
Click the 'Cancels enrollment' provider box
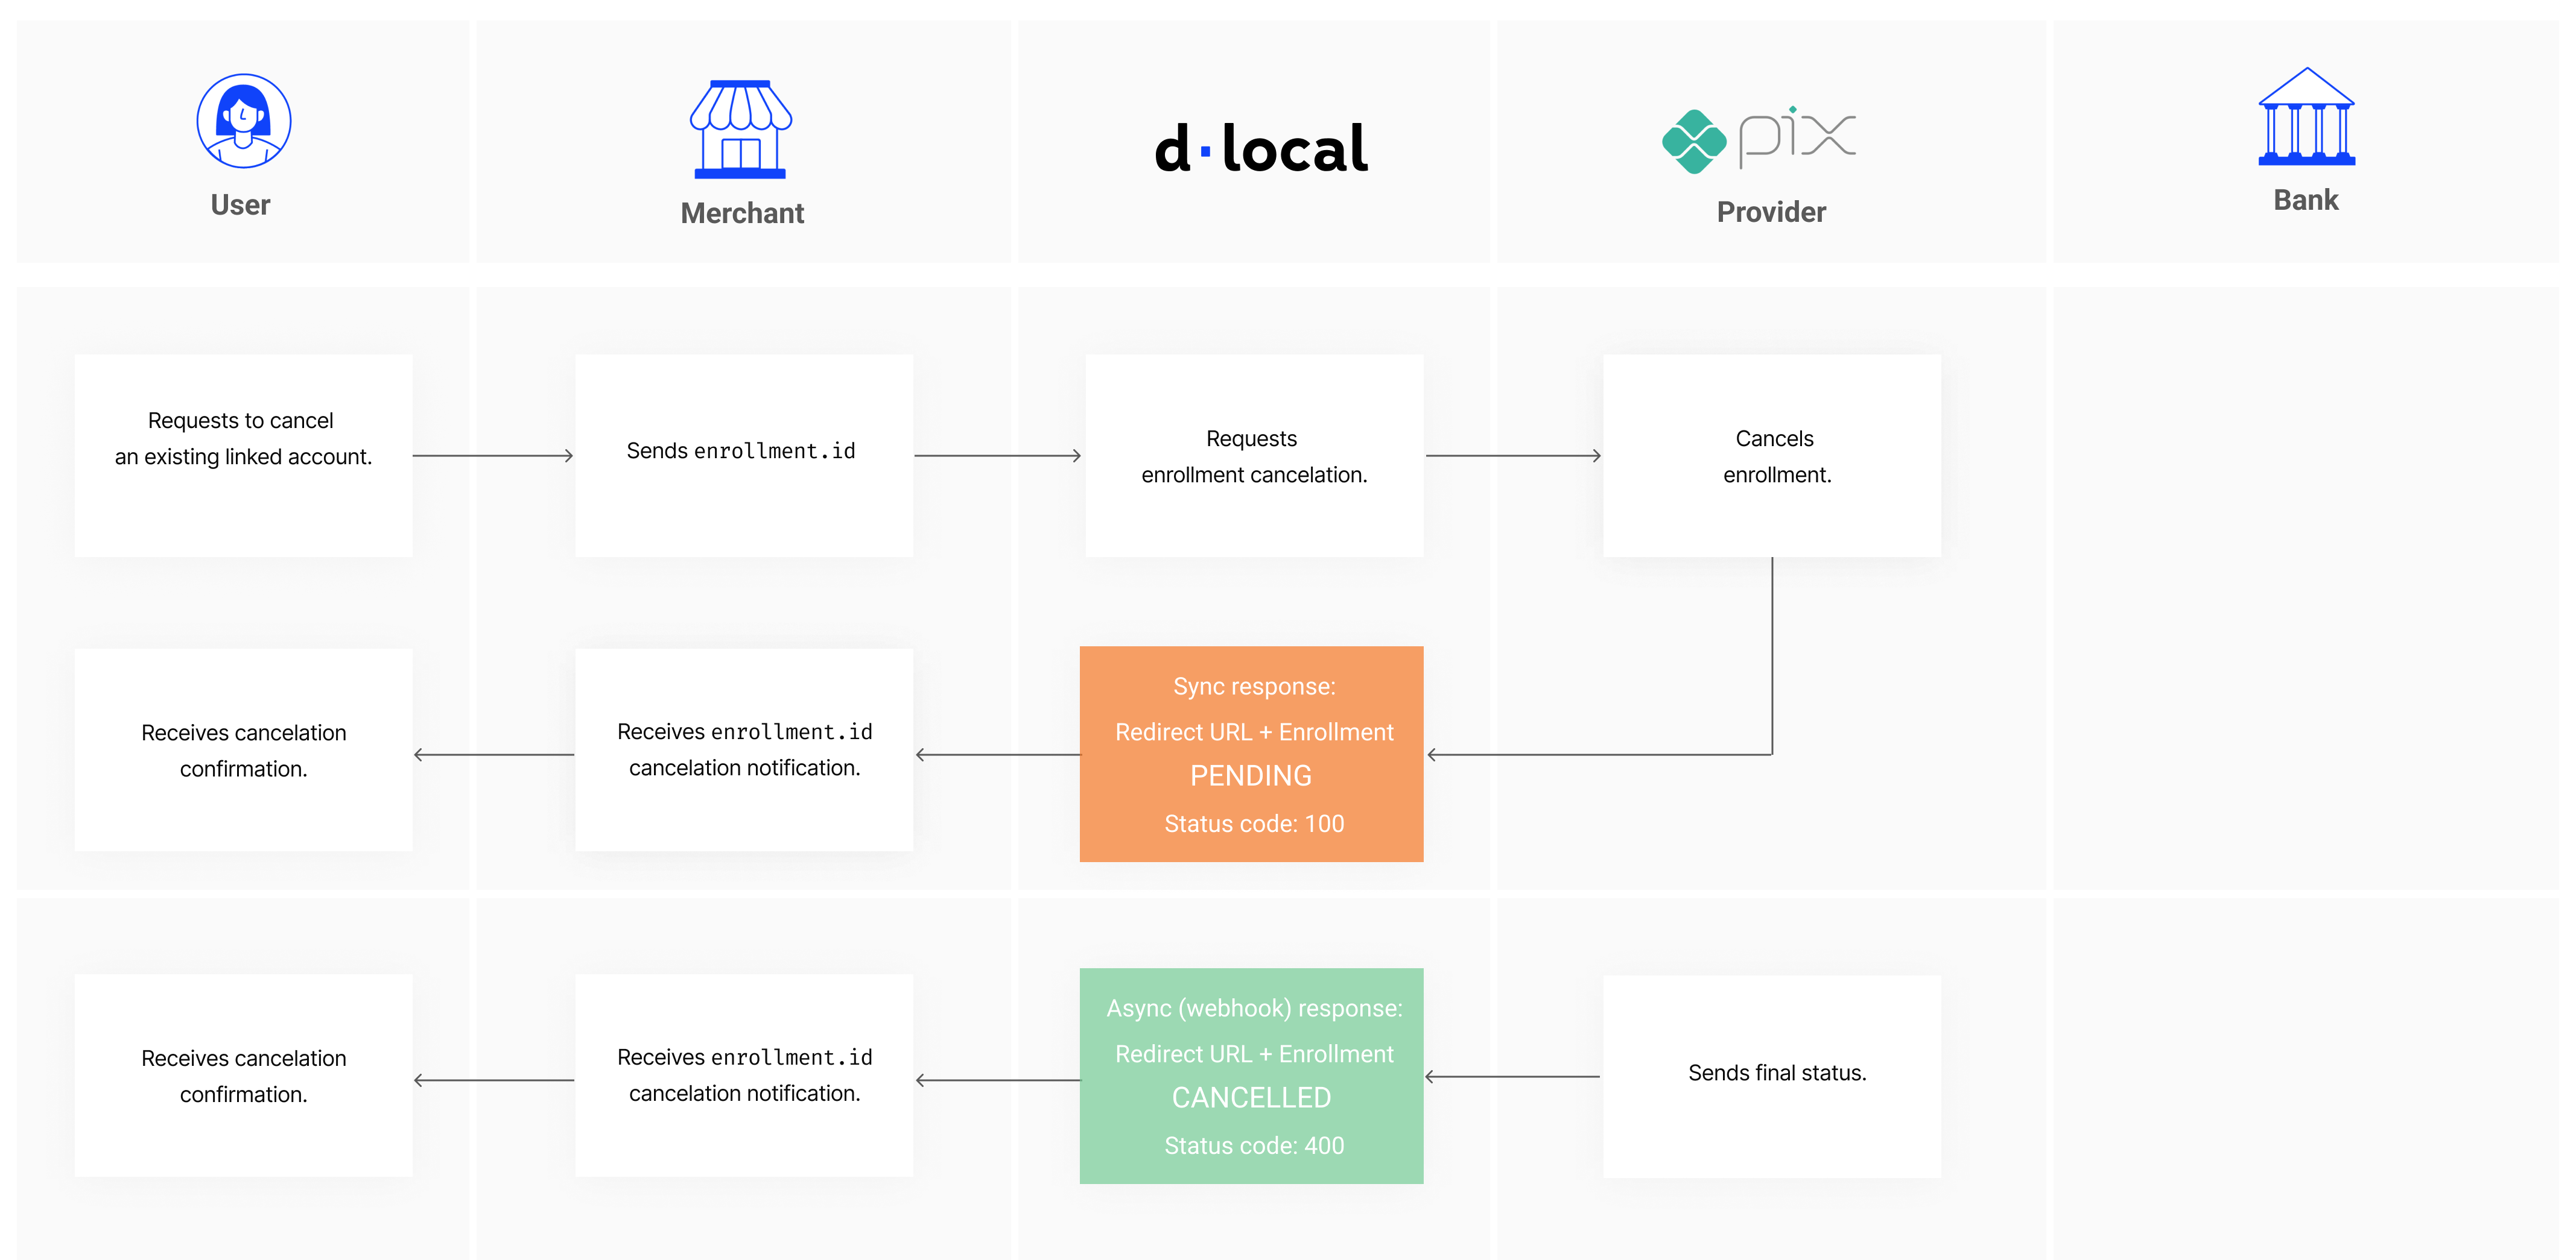click(1771, 455)
